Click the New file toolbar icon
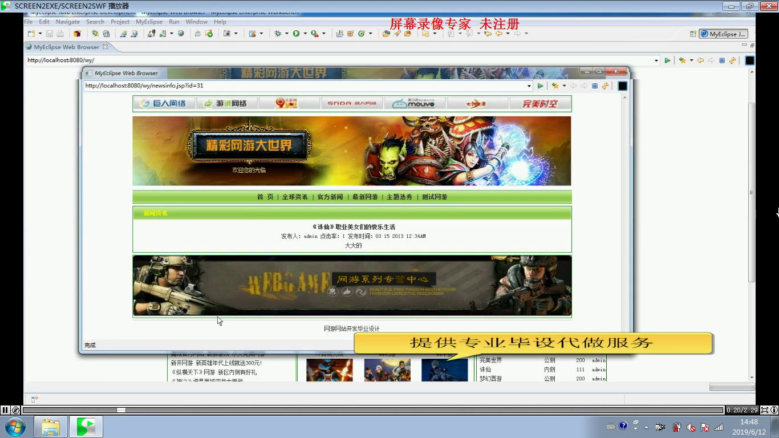The height and width of the screenshot is (438, 779). [31, 34]
